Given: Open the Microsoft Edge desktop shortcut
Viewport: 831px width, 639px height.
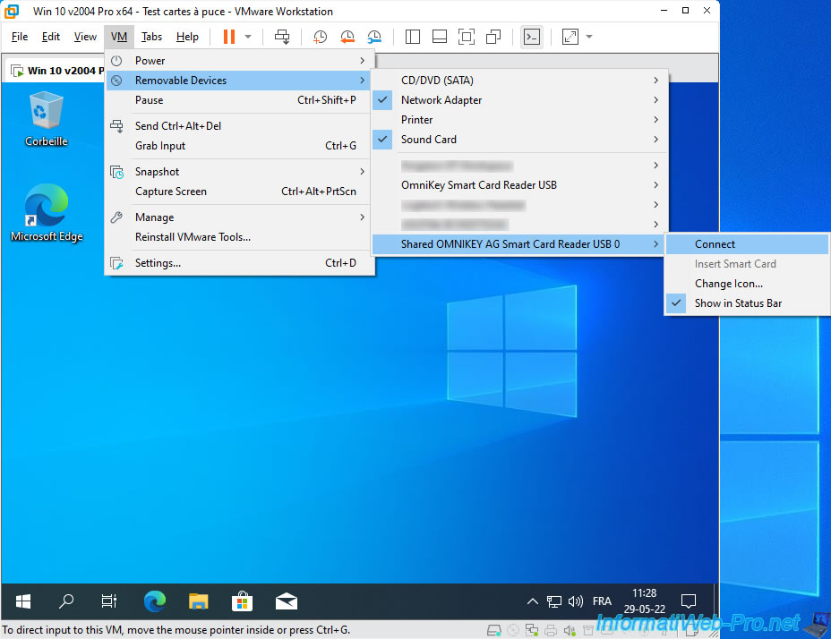Looking at the screenshot, I should [x=47, y=212].
